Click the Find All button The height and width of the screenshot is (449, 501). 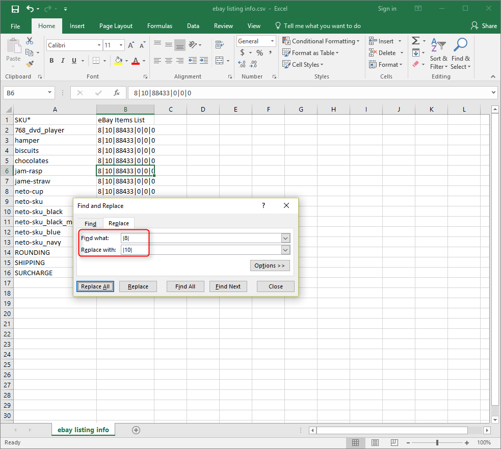pos(186,286)
